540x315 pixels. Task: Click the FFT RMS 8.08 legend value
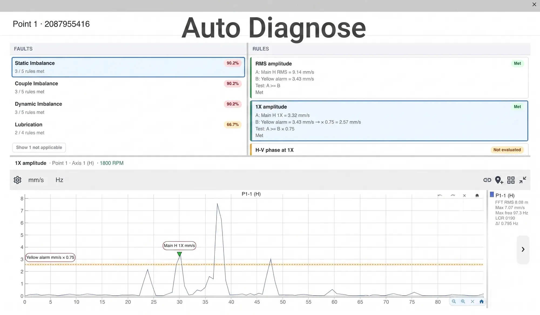511,202
